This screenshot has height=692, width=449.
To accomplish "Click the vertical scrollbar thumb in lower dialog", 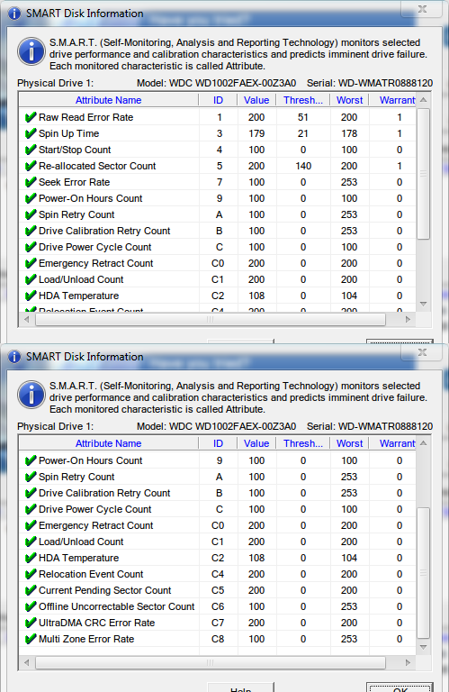I will 423,573.
